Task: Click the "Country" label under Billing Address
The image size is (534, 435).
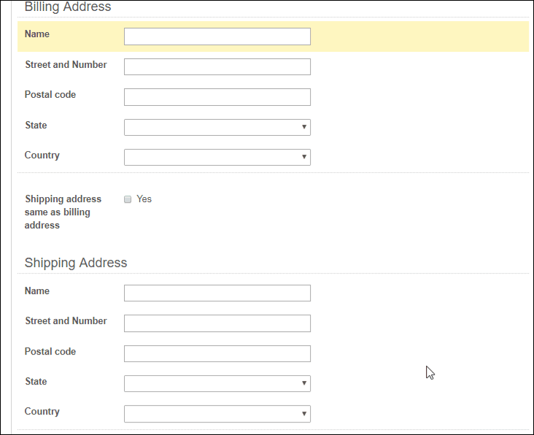Action: [42, 155]
